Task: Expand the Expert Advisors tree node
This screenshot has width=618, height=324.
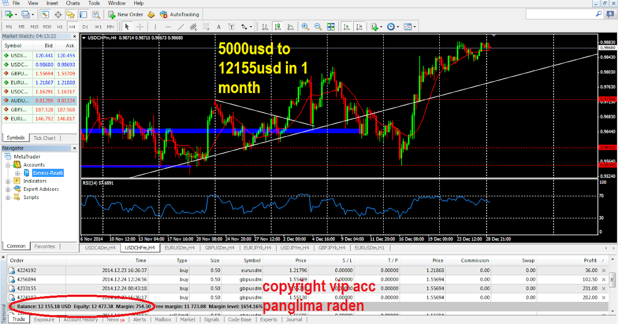Action: tap(9, 189)
